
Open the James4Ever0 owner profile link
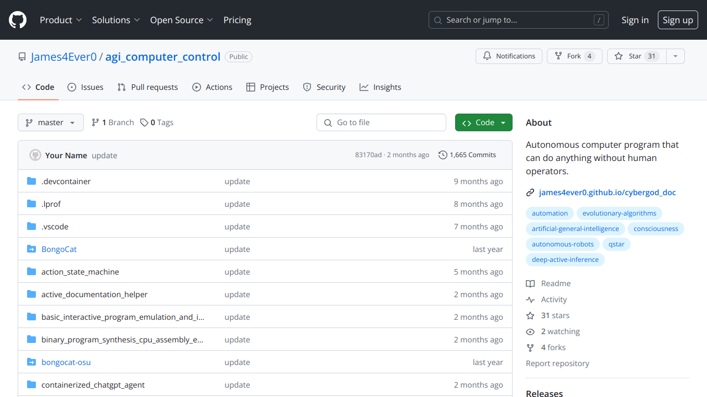64,57
